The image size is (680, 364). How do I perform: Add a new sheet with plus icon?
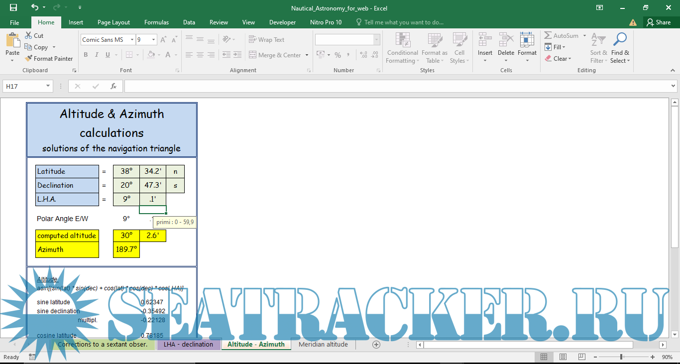[376, 345]
